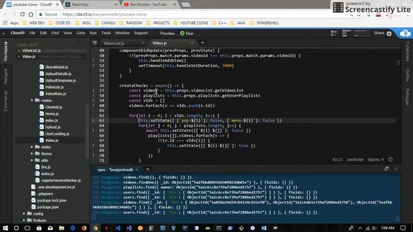Open the Workspace side panel
Image resolution: width=413 pixels, height=232 pixels.
pyautogui.click(x=6, y=52)
